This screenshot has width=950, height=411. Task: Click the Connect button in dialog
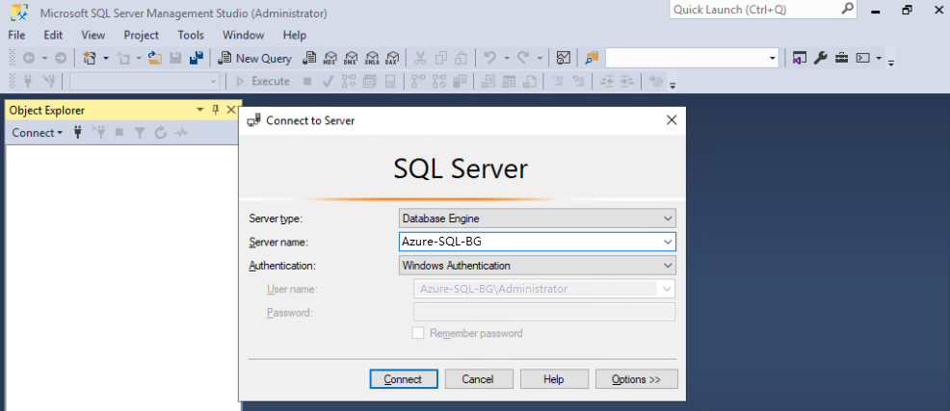pyautogui.click(x=404, y=379)
